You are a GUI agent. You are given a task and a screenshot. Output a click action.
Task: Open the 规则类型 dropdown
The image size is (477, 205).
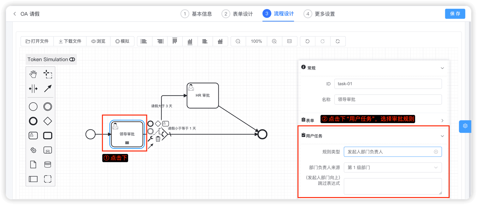393,152
